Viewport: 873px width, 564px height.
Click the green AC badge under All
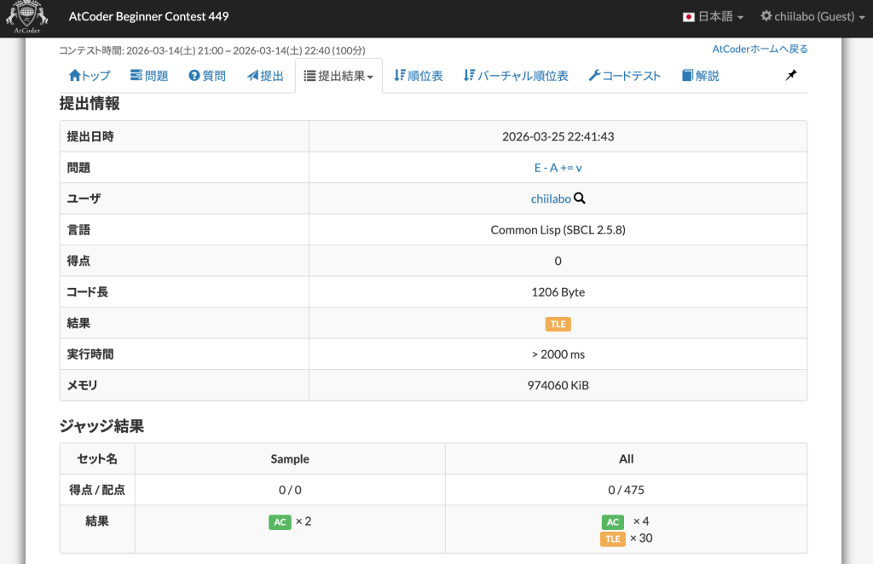613,521
